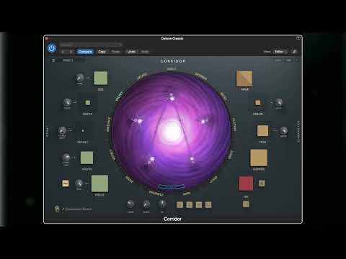The height and width of the screenshot is (259, 346).
Task: Click the green Size square pad
Action: [x=101, y=78]
